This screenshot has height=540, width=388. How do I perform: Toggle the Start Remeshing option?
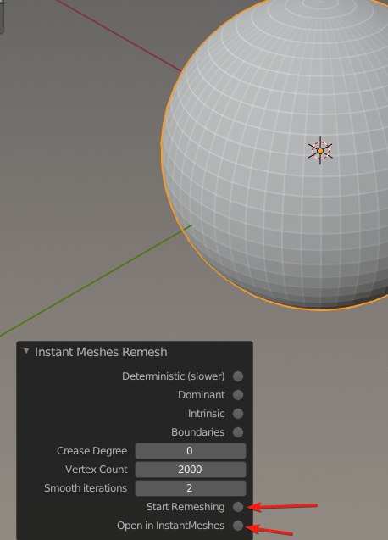pos(238,507)
